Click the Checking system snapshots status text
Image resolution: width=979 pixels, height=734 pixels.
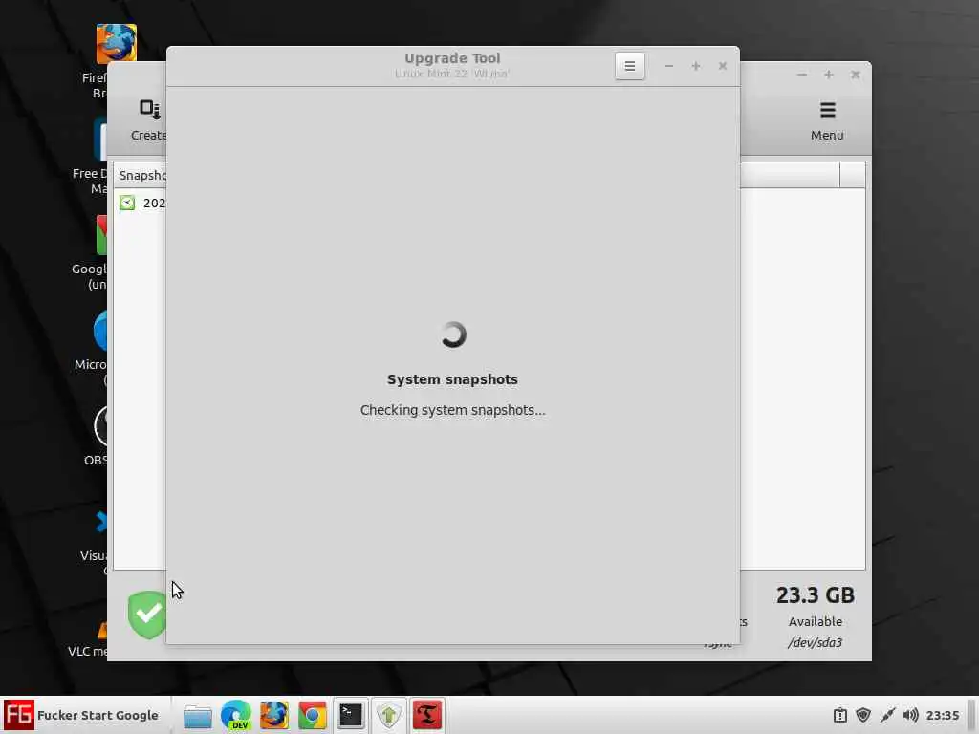[x=452, y=410]
